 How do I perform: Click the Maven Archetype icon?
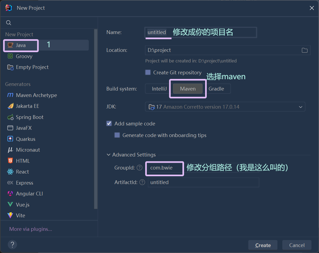[10, 95]
